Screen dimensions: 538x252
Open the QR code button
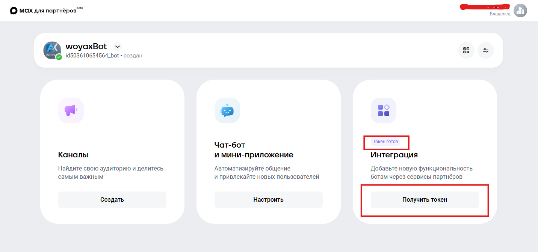pos(466,50)
